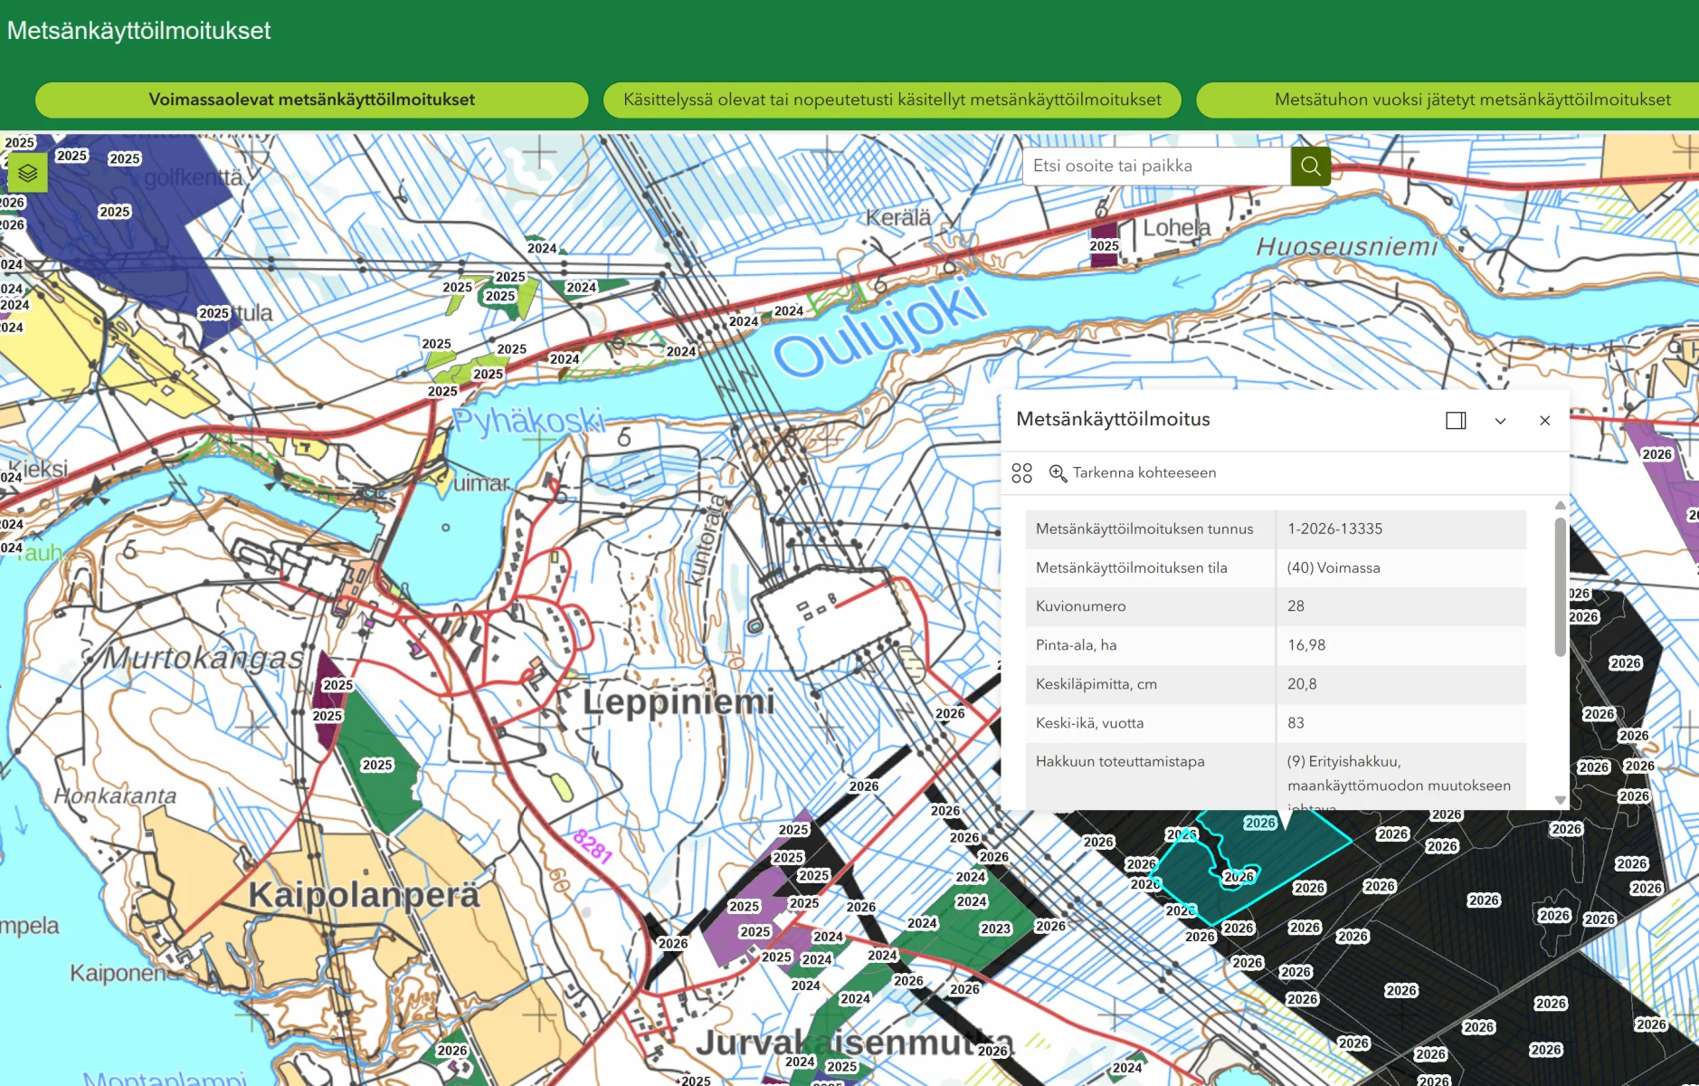Click the Murtokangas place label on map
1699x1086 pixels.
203,658
